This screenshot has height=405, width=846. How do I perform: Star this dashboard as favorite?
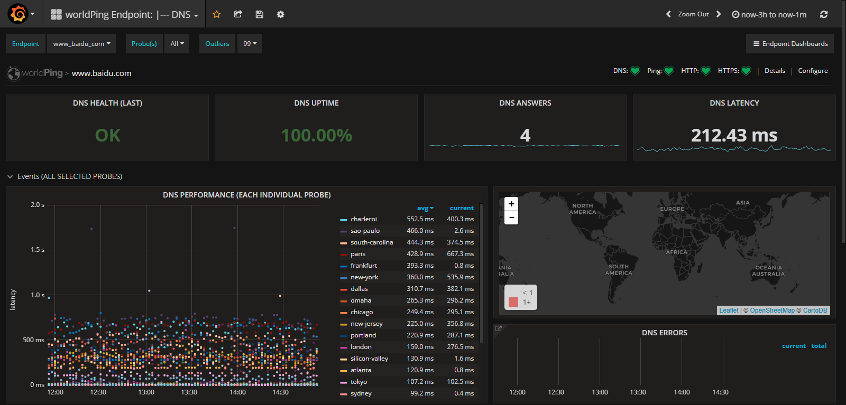tap(216, 14)
